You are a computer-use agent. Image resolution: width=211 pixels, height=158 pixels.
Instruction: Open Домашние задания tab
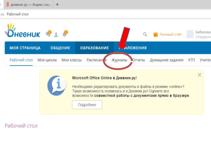(x=167, y=60)
